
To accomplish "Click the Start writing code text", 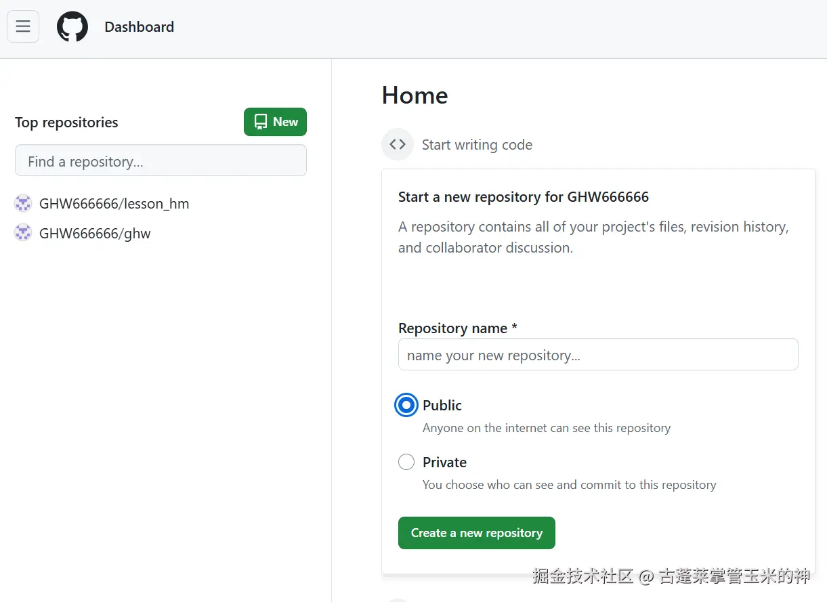I will click(477, 145).
